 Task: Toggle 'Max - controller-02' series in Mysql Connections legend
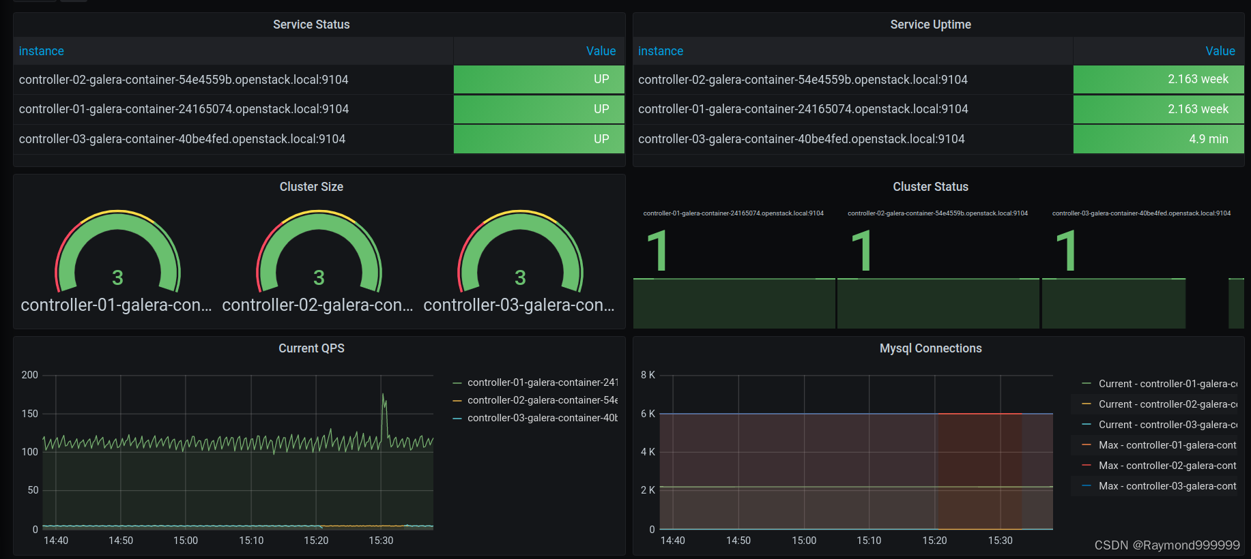[1167, 466]
